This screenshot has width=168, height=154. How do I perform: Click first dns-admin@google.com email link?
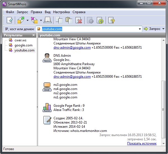pos(72,48)
